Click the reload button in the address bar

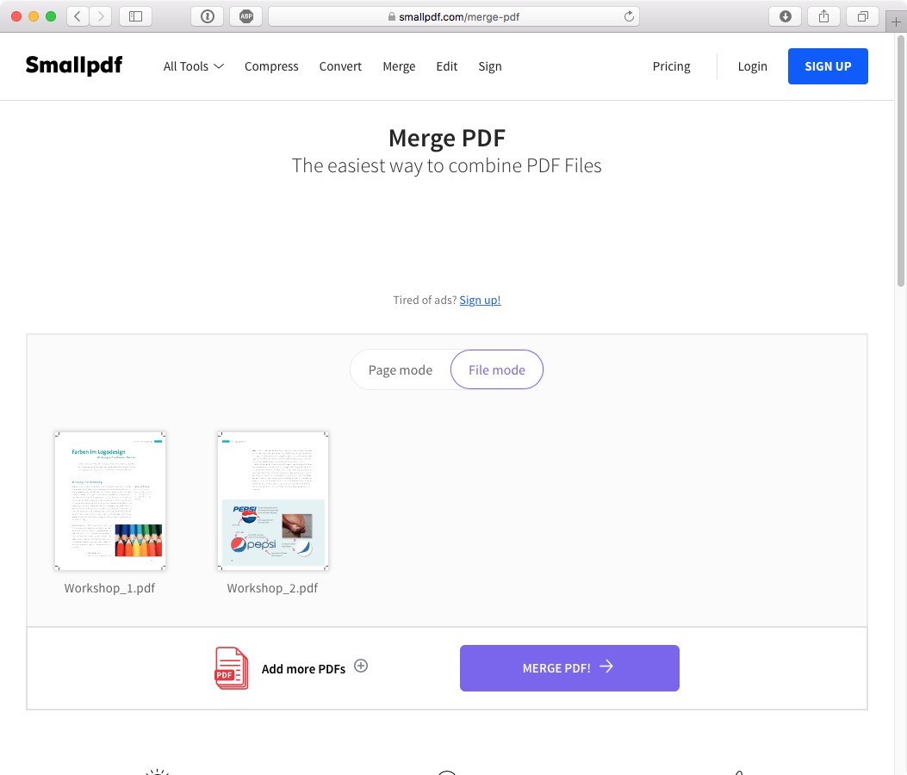[628, 15]
